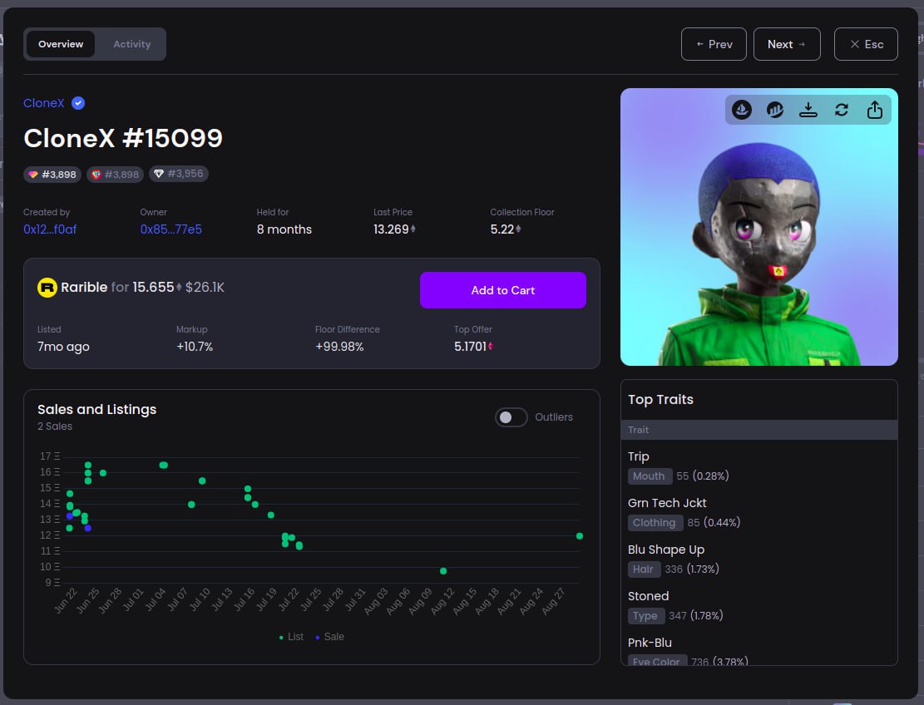Go to the previous item with Prev
Screen dimensions: 924x705
click(x=714, y=44)
